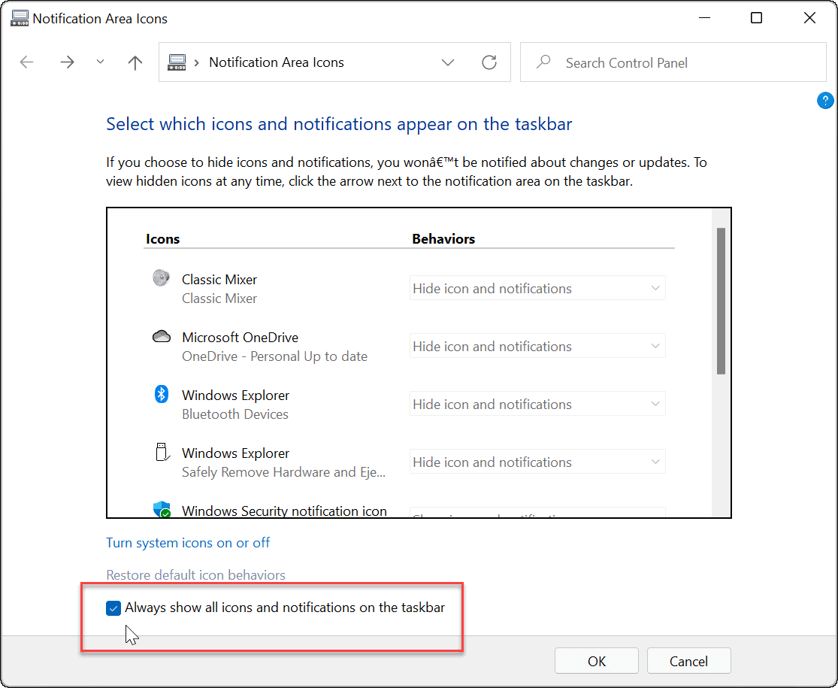Image resolution: width=838 pixels, height=688 pixels.
Task: Click the up navigation arrow
Action: coord(135,62)
